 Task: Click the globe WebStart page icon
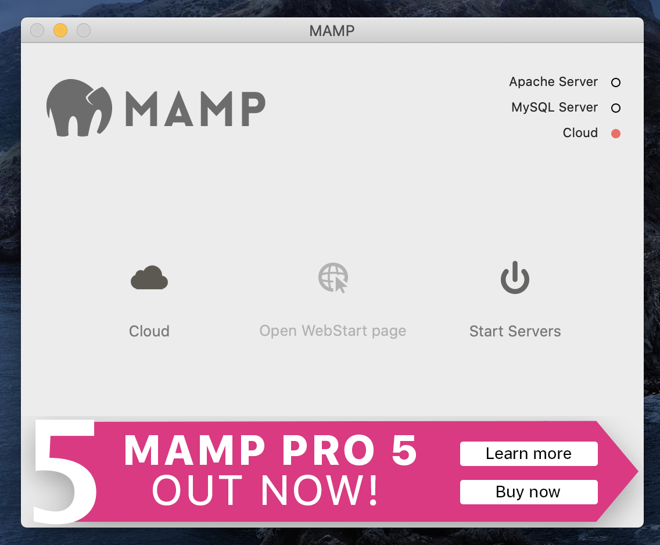(x=333, y=278)
